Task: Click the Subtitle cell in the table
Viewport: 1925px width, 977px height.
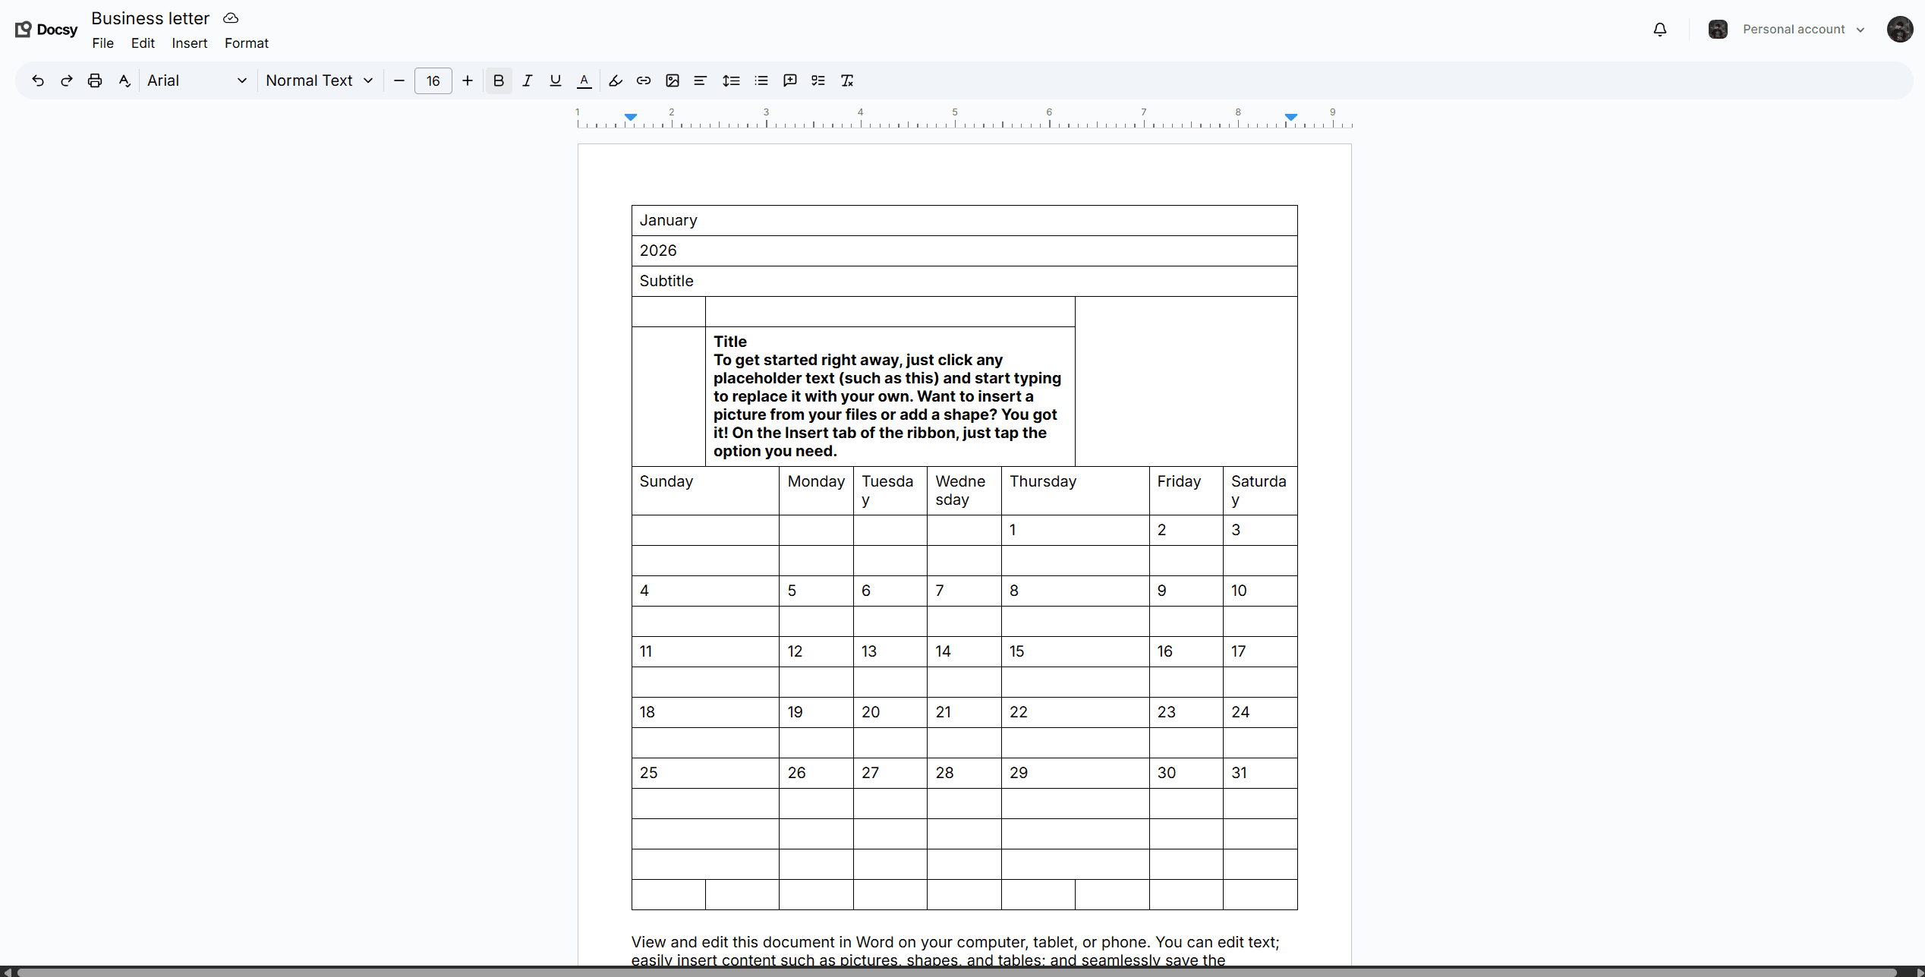Action: pos(964,281)
